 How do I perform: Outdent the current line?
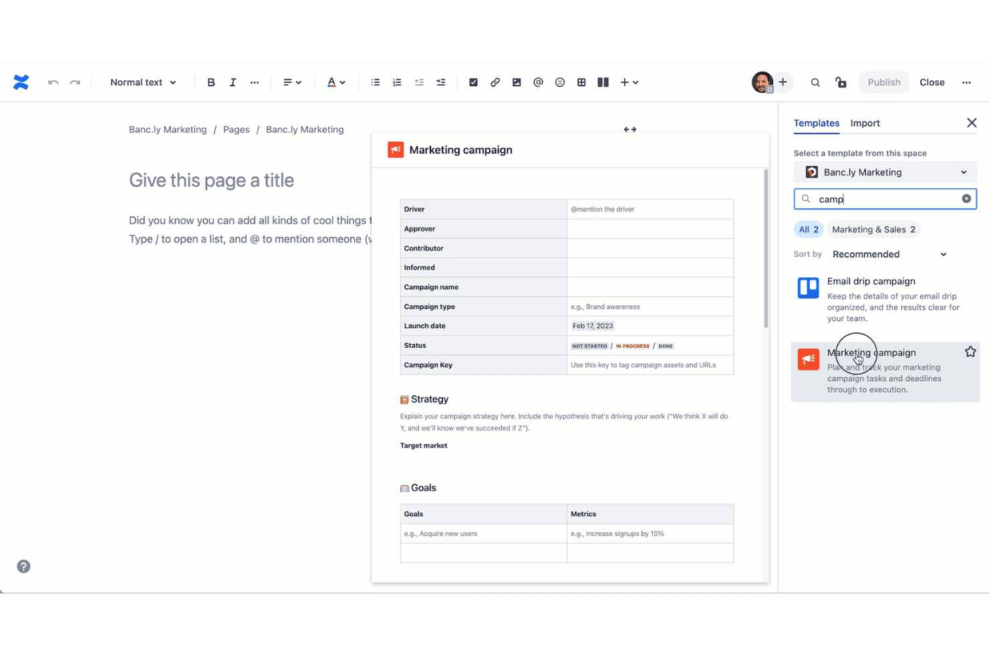point(419,82)
